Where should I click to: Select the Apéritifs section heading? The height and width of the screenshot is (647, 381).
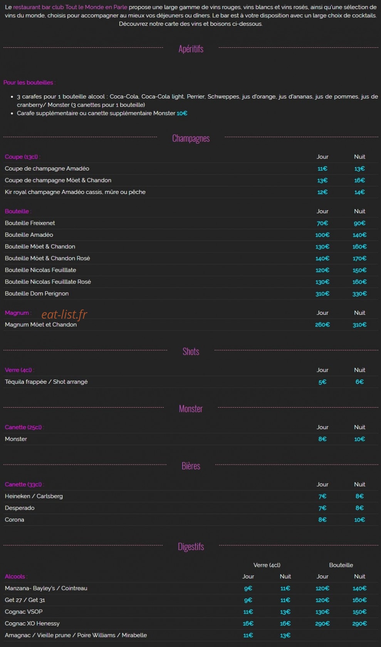click(x=191, y=49)
